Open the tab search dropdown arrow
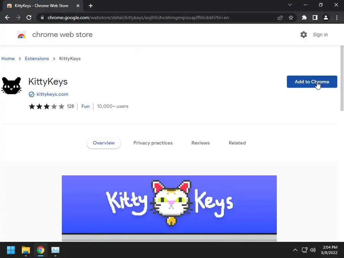Viewport: 344px width, 258px height. pos(290,5)
